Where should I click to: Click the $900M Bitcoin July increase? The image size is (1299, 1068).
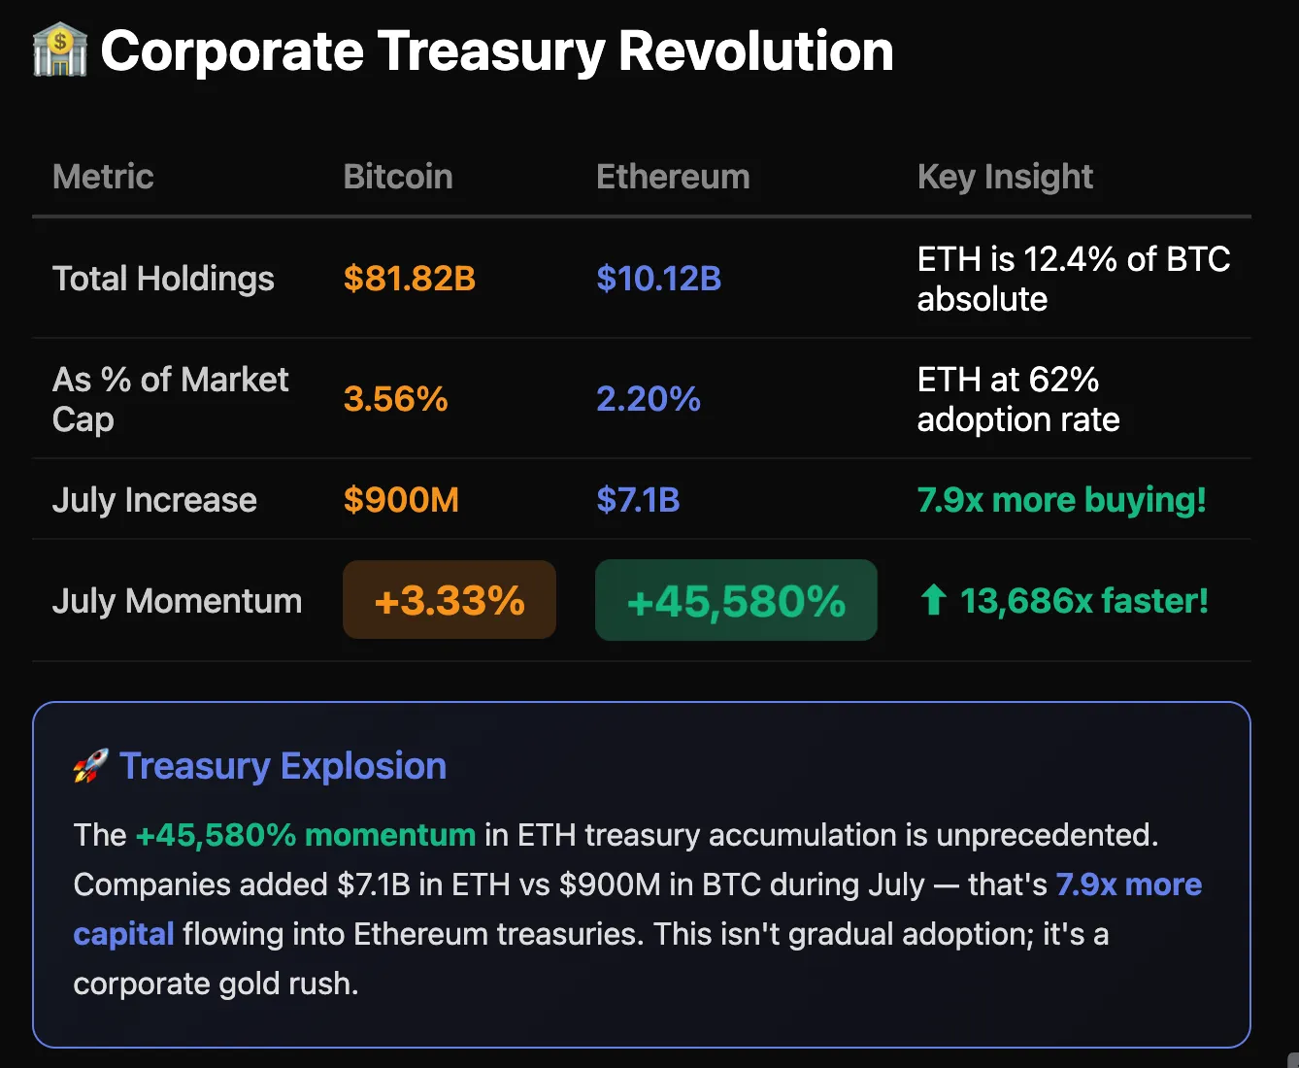(401, 500)
